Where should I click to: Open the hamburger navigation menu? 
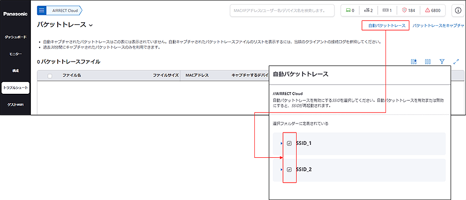42,10
